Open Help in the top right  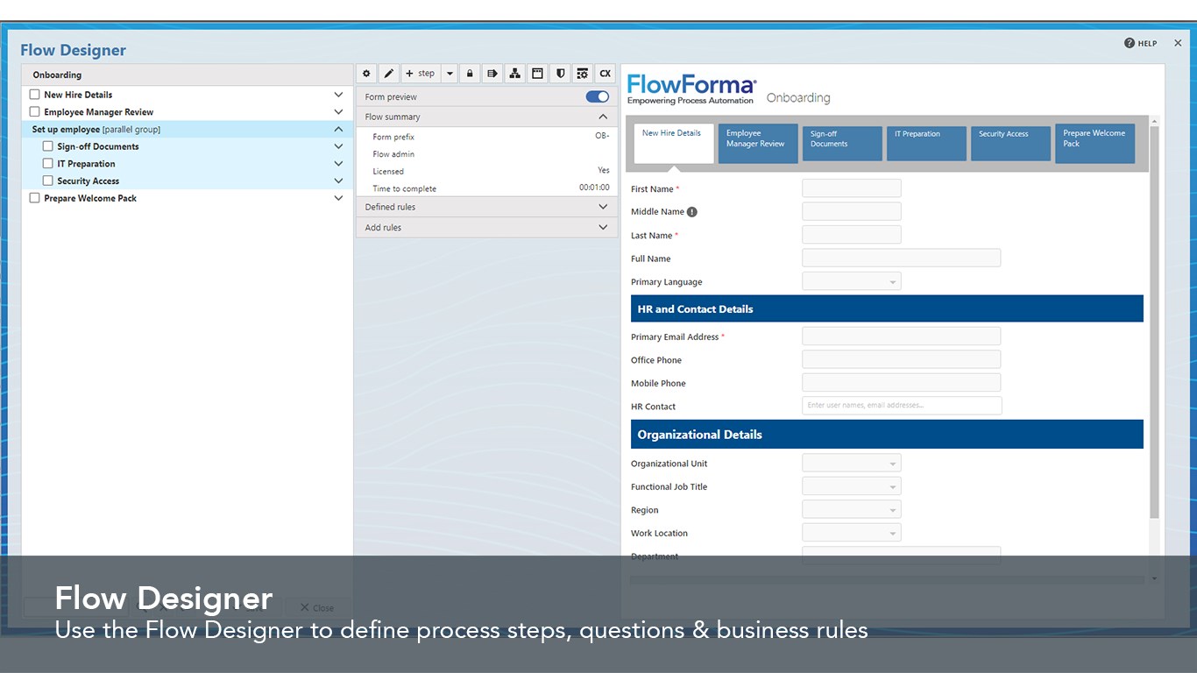tap(1141, 43)
